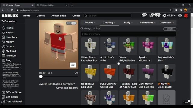Click the browser address bar
Screen dimensions: 193x108
pos(93,10)
